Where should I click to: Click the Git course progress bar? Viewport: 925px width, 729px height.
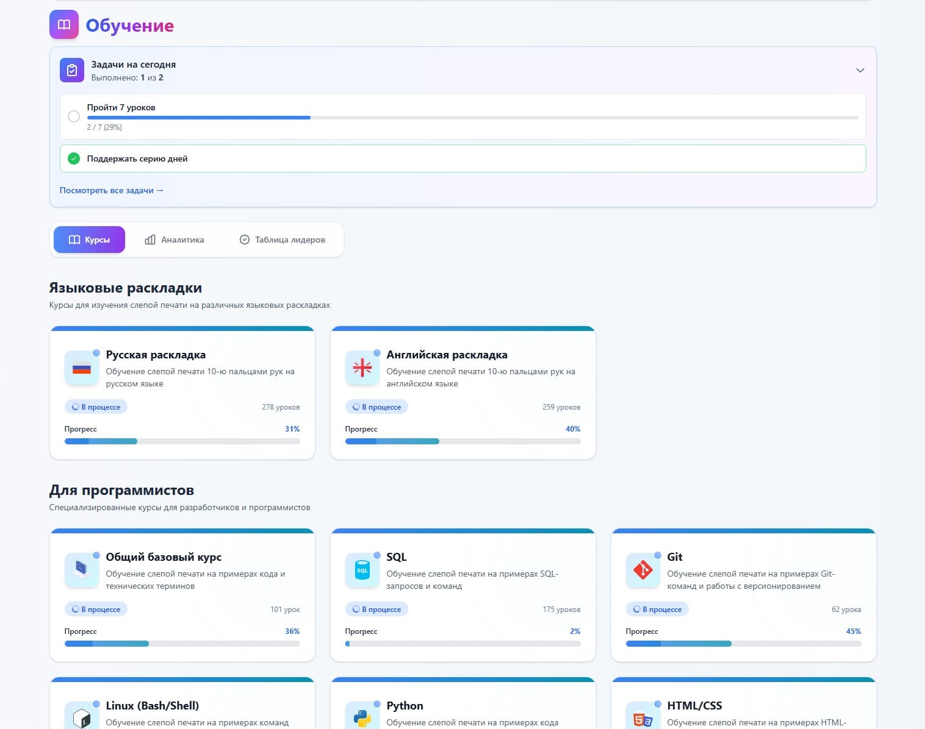click(743, 644)
